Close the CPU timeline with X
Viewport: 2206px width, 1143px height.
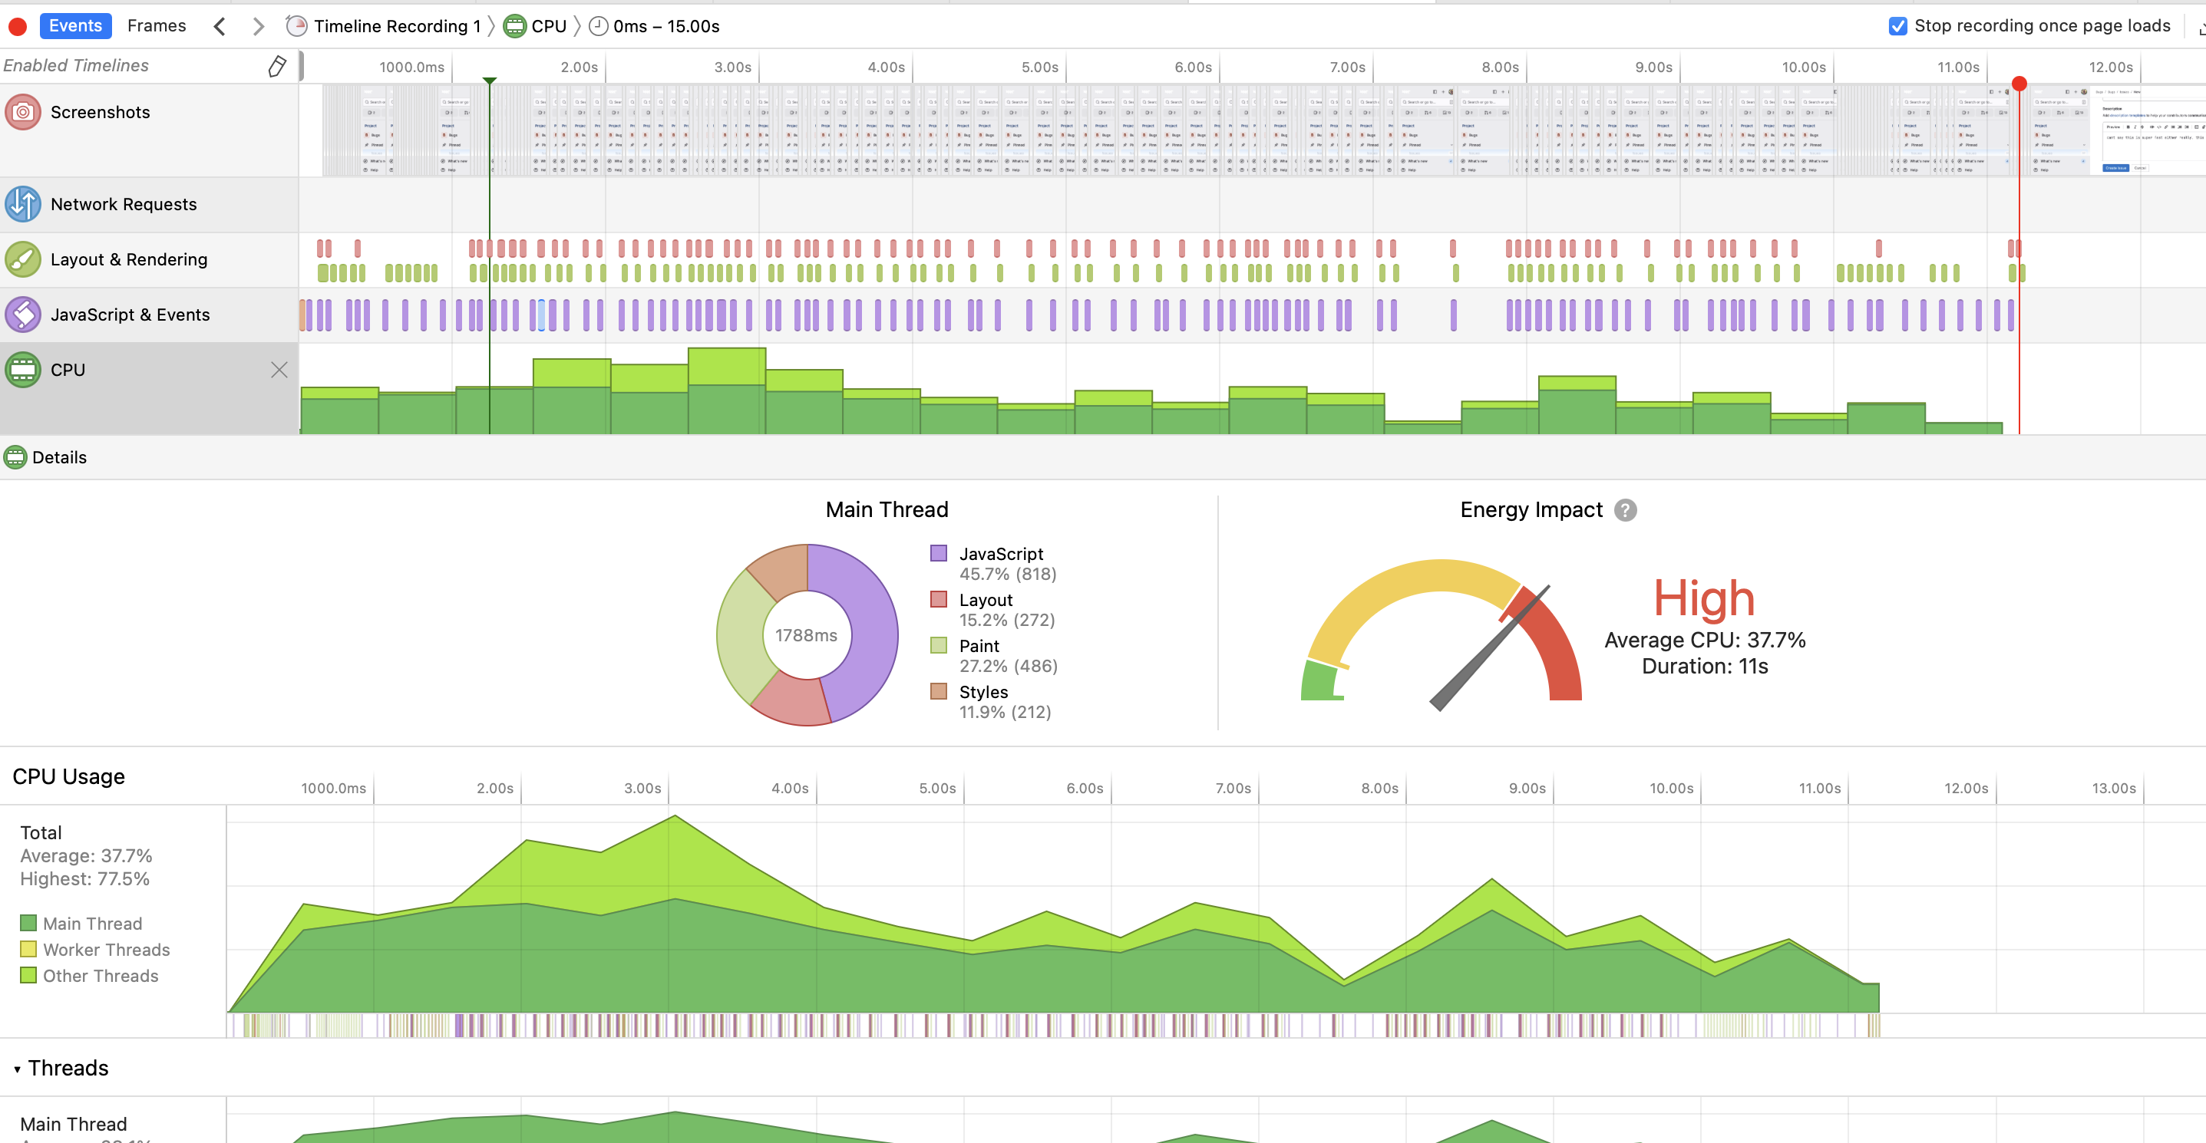[x=279, y=370]
